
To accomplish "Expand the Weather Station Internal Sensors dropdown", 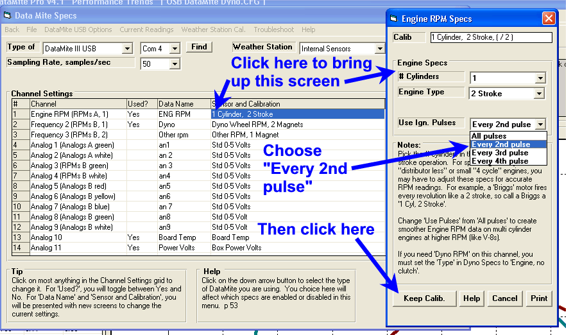I will tap(380, 48).
